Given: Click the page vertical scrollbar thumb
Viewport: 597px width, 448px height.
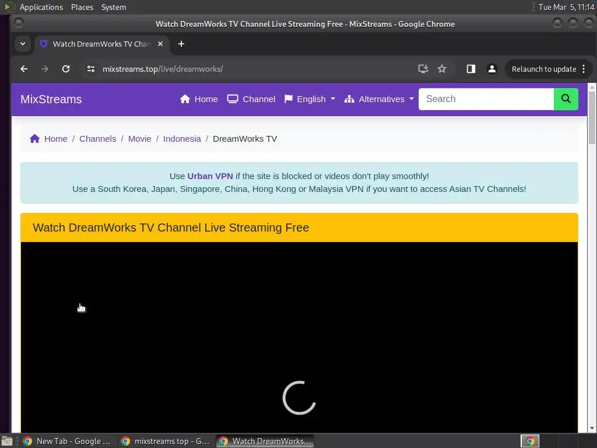Looking at the screenshot, I should point(592,117).
